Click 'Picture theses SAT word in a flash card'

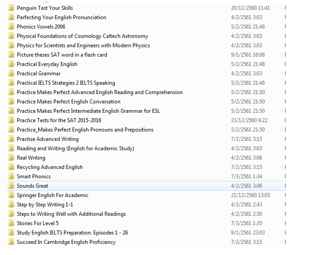click(62, 55)
